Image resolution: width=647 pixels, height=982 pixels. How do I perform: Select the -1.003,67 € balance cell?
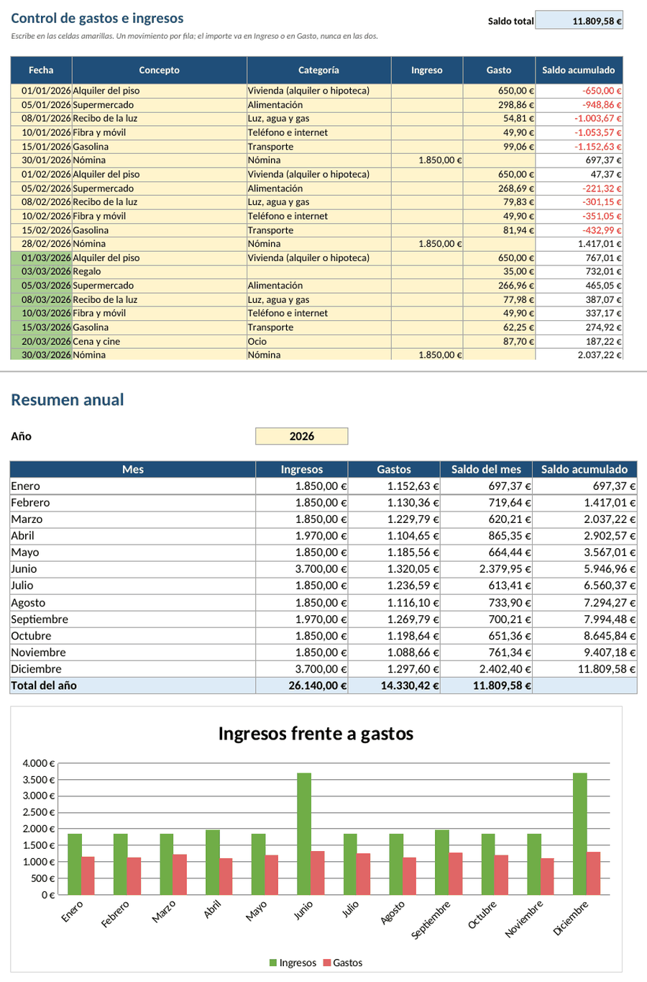click(579, 119)
